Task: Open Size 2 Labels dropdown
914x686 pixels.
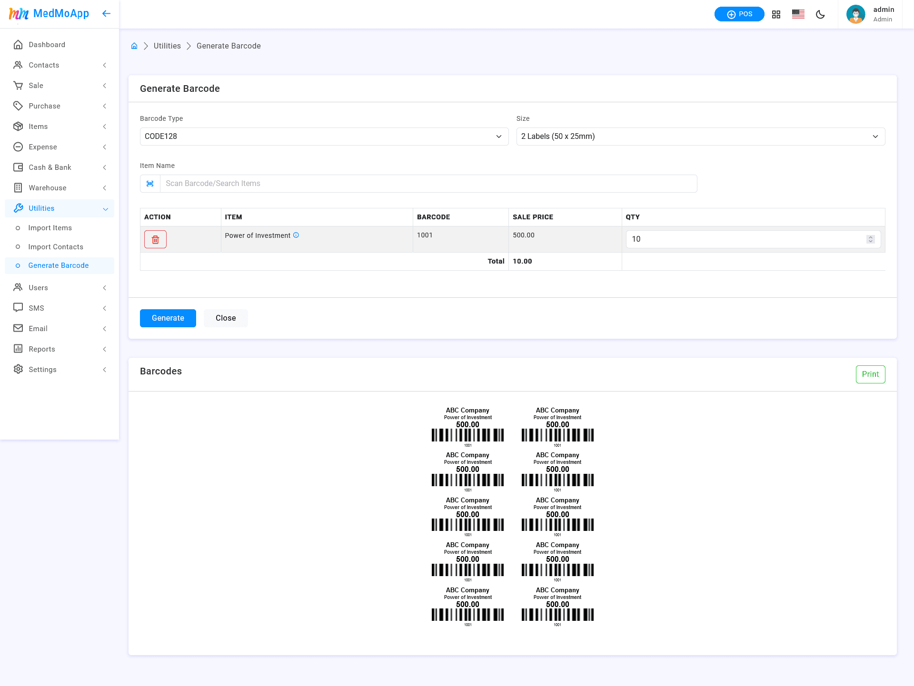Action: (701, 137)
